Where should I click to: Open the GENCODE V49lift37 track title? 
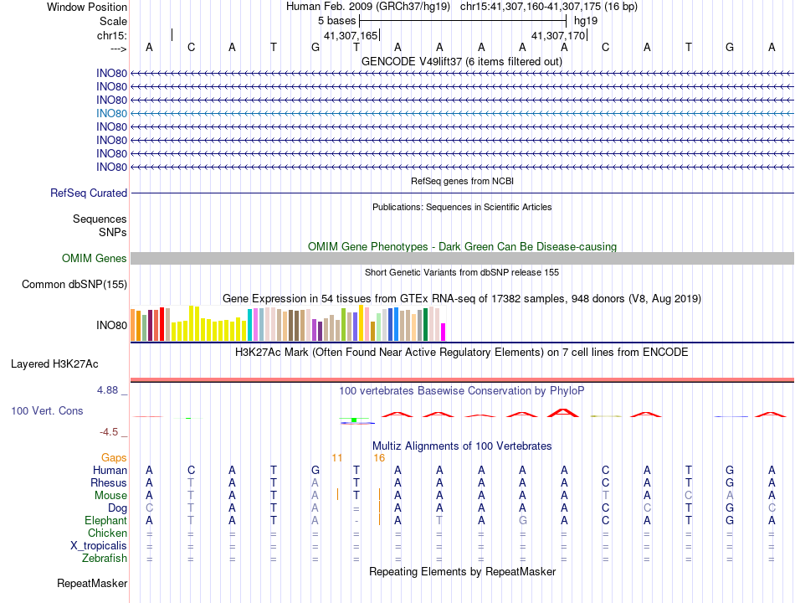pyautogui.click(x=462, y=62)
